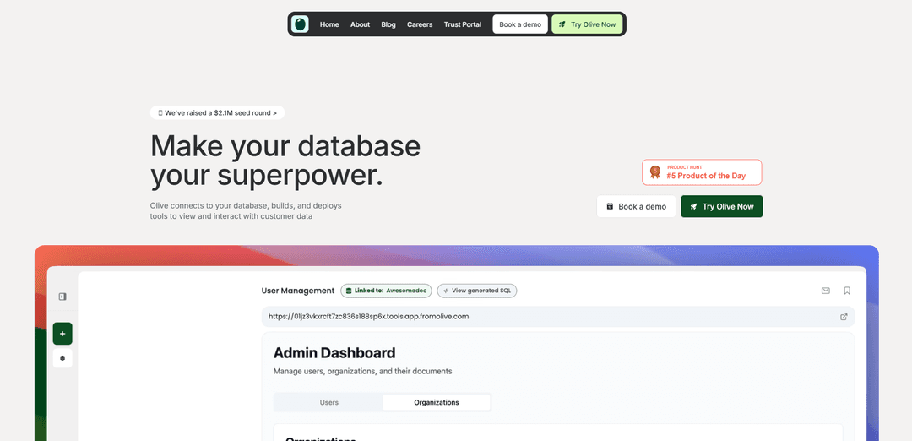The height and width of the screenshot is (441, 912).
Task: Click calendar icon in hero Book a demo
Action: click(x=610, y=206)
